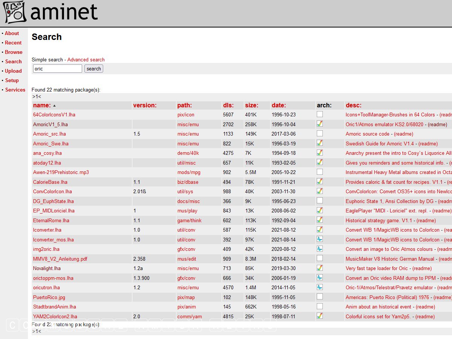
Task: Click the arch icon for EternalRome.lha row
Action: point(320,220)
